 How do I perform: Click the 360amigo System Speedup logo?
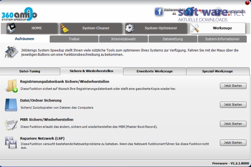coord(19,14)
